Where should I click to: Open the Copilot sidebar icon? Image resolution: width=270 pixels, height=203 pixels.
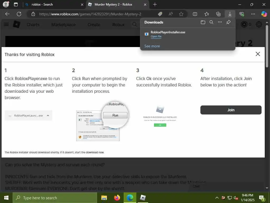[264, 14]
